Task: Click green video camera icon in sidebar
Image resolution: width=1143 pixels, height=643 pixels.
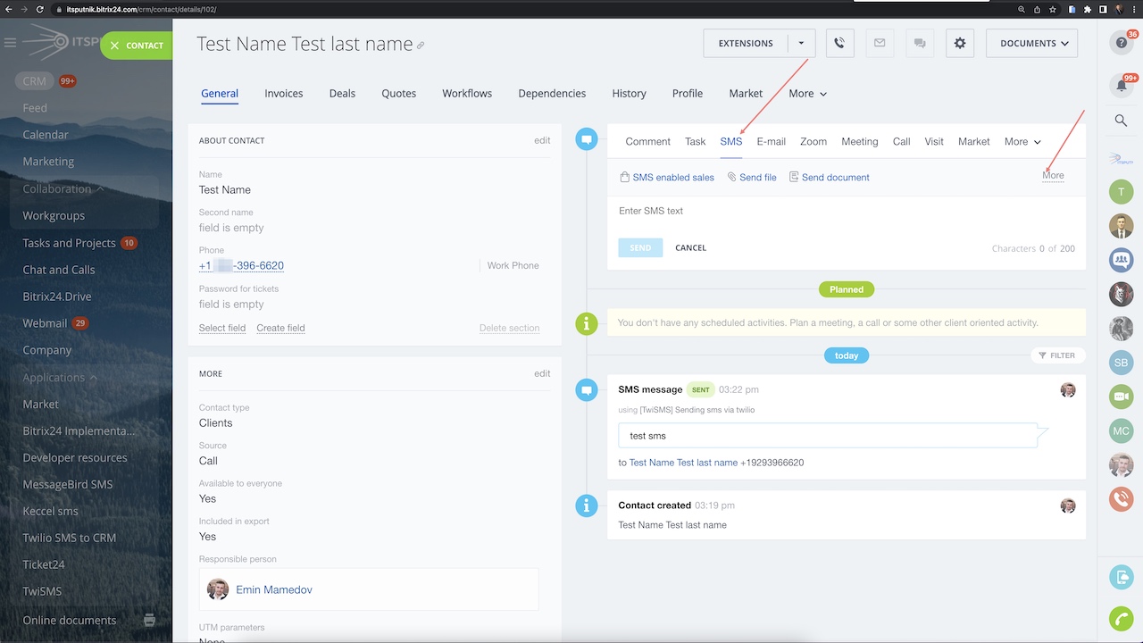Action: pos(1122,397)
